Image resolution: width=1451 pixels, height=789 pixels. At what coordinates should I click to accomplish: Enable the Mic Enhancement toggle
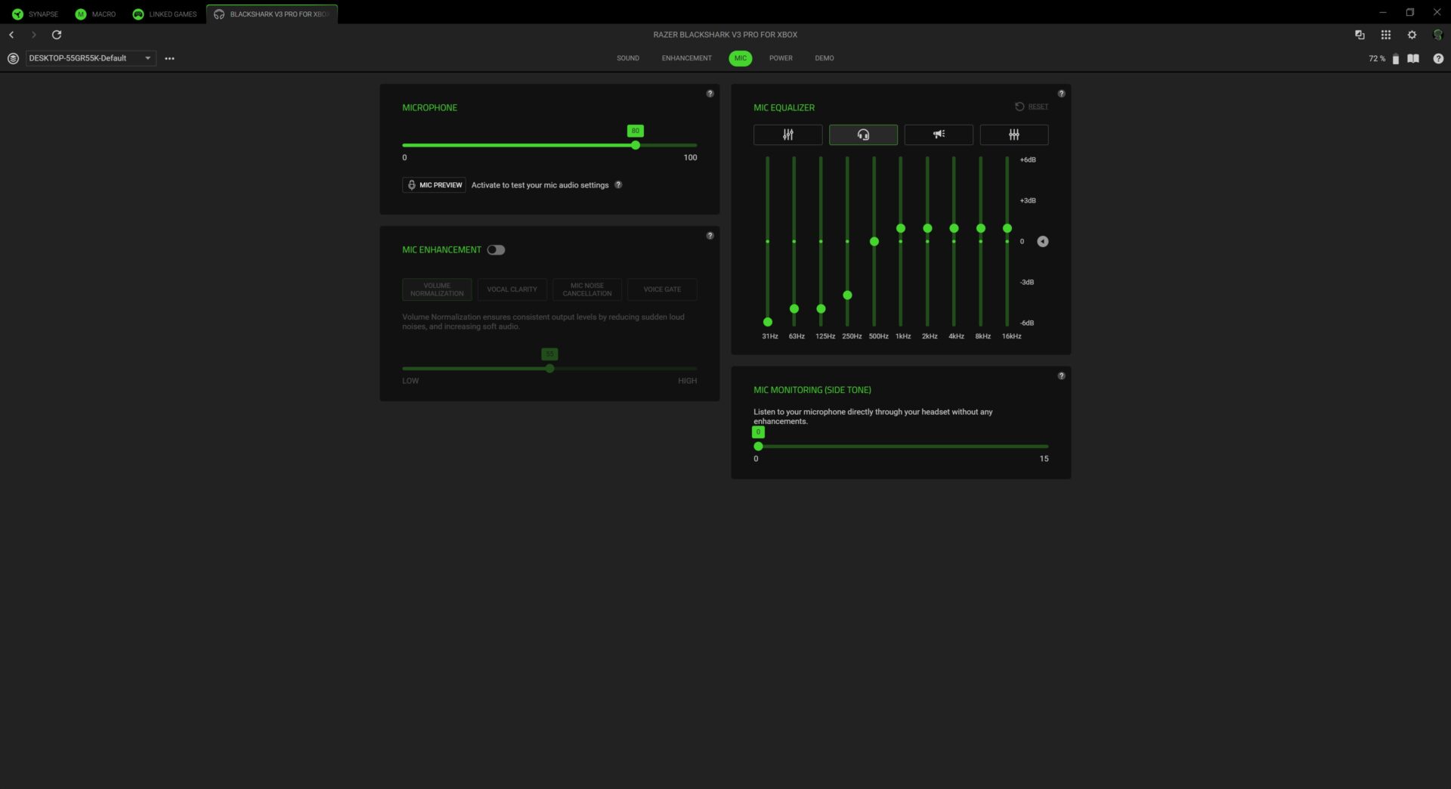pos(496,250)
